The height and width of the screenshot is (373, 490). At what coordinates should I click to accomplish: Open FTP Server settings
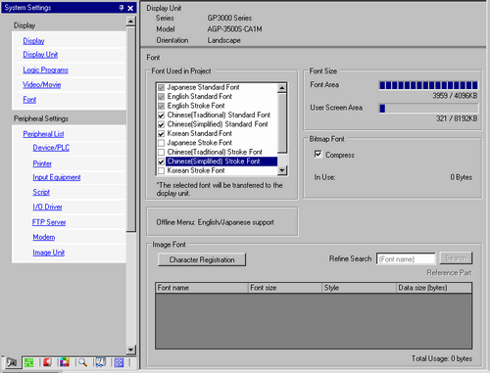pyautogui.click(x=49, y=222)
